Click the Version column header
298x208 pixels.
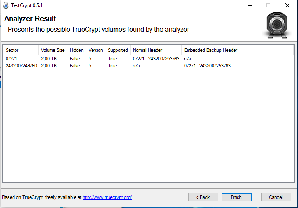pyautogui.click(x=96, y=50)
